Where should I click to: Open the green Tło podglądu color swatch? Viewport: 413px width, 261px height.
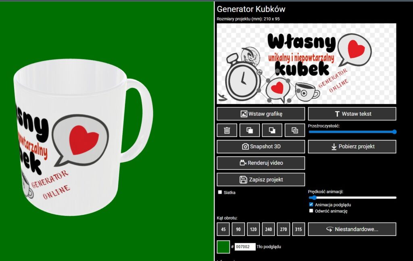point(223,246)
